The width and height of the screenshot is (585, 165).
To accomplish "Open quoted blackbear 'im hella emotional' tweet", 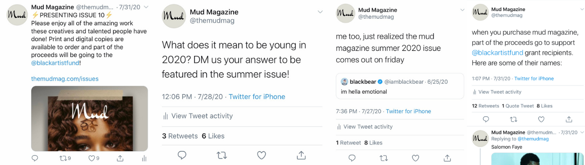I will (400, 86).
